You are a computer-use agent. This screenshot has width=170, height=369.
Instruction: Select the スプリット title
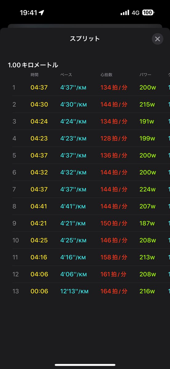pos(85,39)
